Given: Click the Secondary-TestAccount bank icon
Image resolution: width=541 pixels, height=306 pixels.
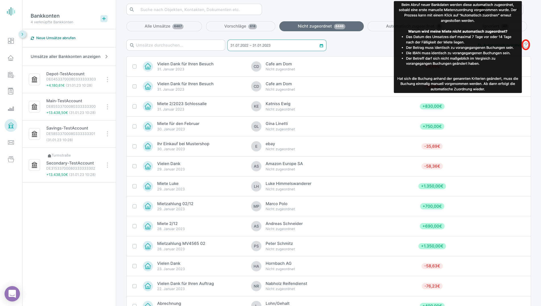Looking at the screenshot, I should tap(34, 165).
